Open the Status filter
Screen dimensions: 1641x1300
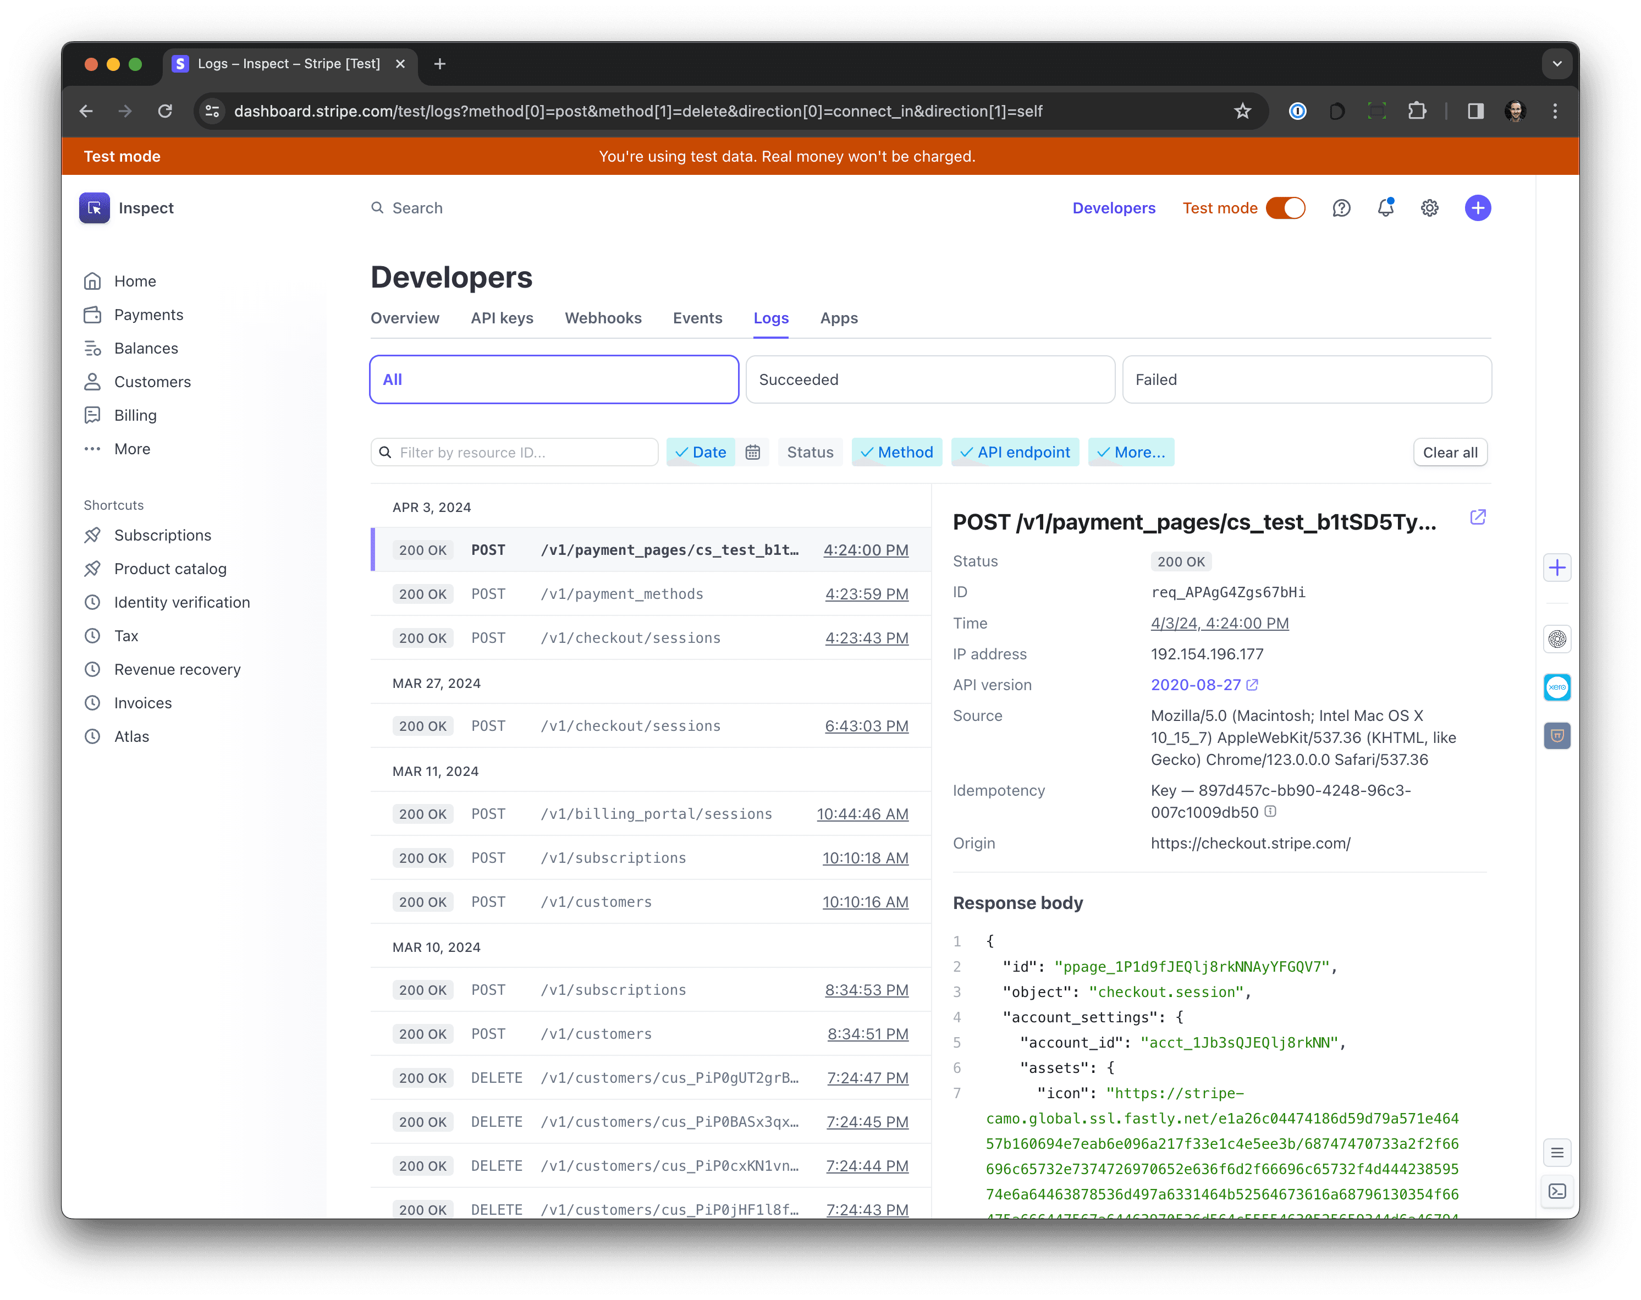810,452
